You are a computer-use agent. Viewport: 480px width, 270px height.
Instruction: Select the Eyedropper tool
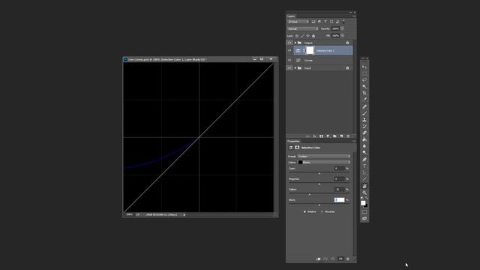coord(364,100)
